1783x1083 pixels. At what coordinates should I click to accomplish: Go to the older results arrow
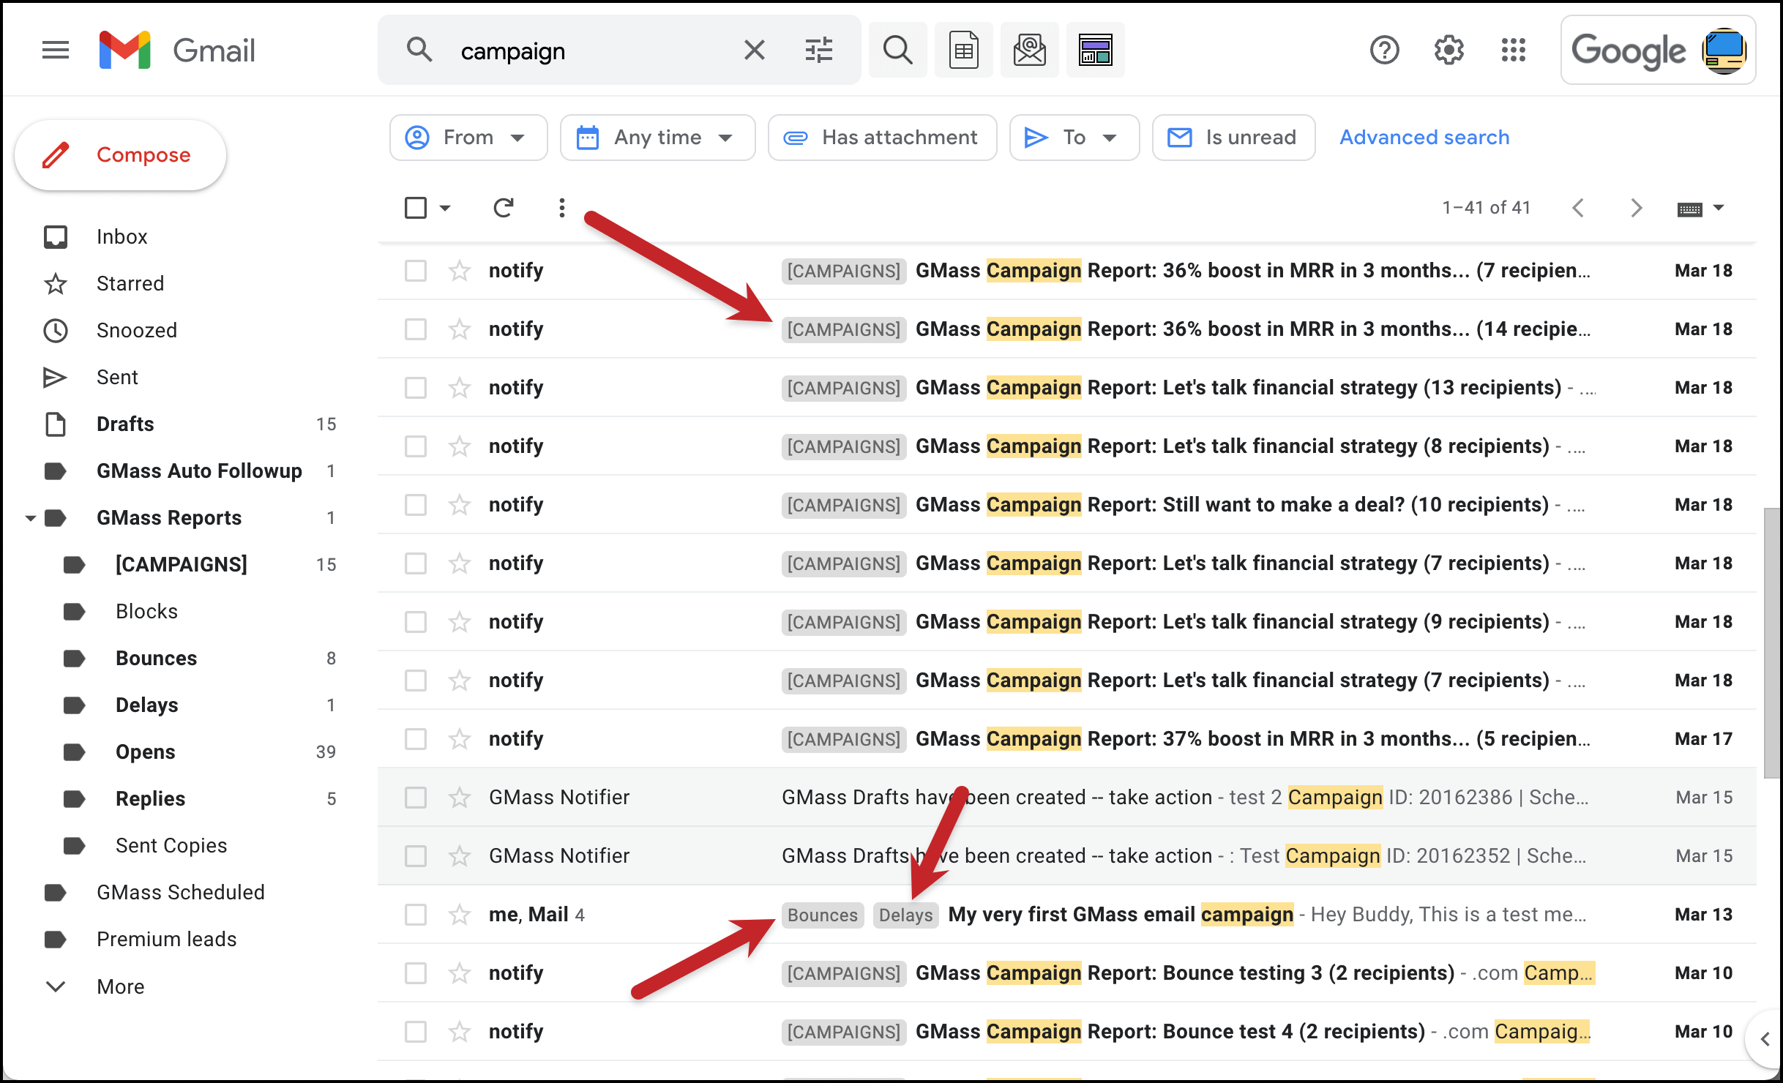[x=1636, y=208]
